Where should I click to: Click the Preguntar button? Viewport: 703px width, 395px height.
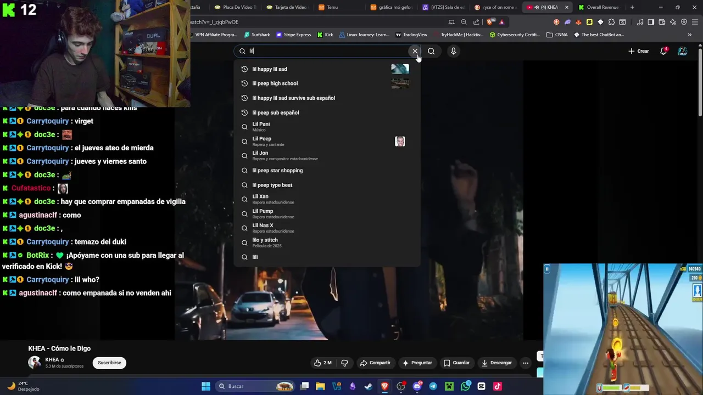(x=417, y=363)
